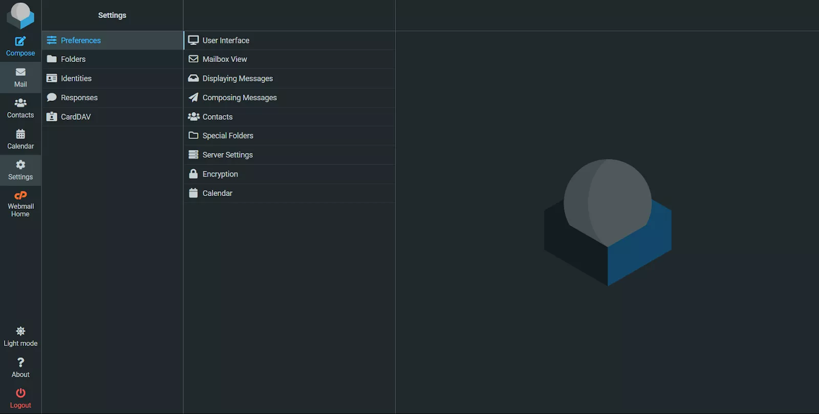Image resolution: width=819 pixels, height=414 pixels.
Task: Click the Roundcube logo at top left
Action: [x=20, y=15]
